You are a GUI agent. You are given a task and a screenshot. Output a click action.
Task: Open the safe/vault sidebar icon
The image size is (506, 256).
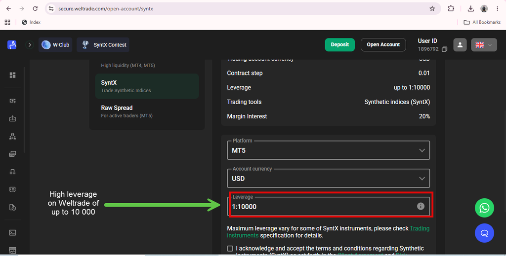tap(12, 189)
